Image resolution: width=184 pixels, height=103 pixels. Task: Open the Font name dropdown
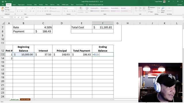click(x=25, y=8)
